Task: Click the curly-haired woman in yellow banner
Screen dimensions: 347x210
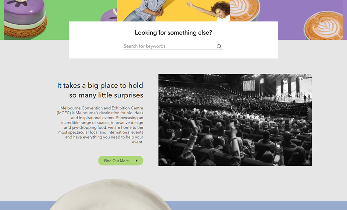Action: coord(219,11)
